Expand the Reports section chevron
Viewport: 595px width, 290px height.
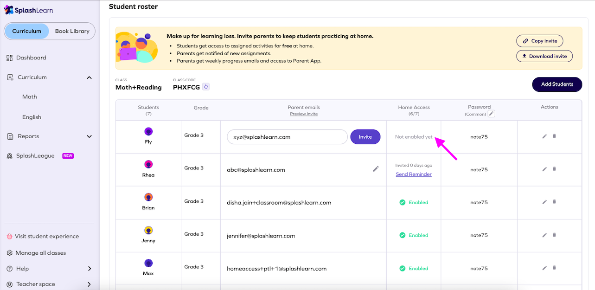coord(90,136)
